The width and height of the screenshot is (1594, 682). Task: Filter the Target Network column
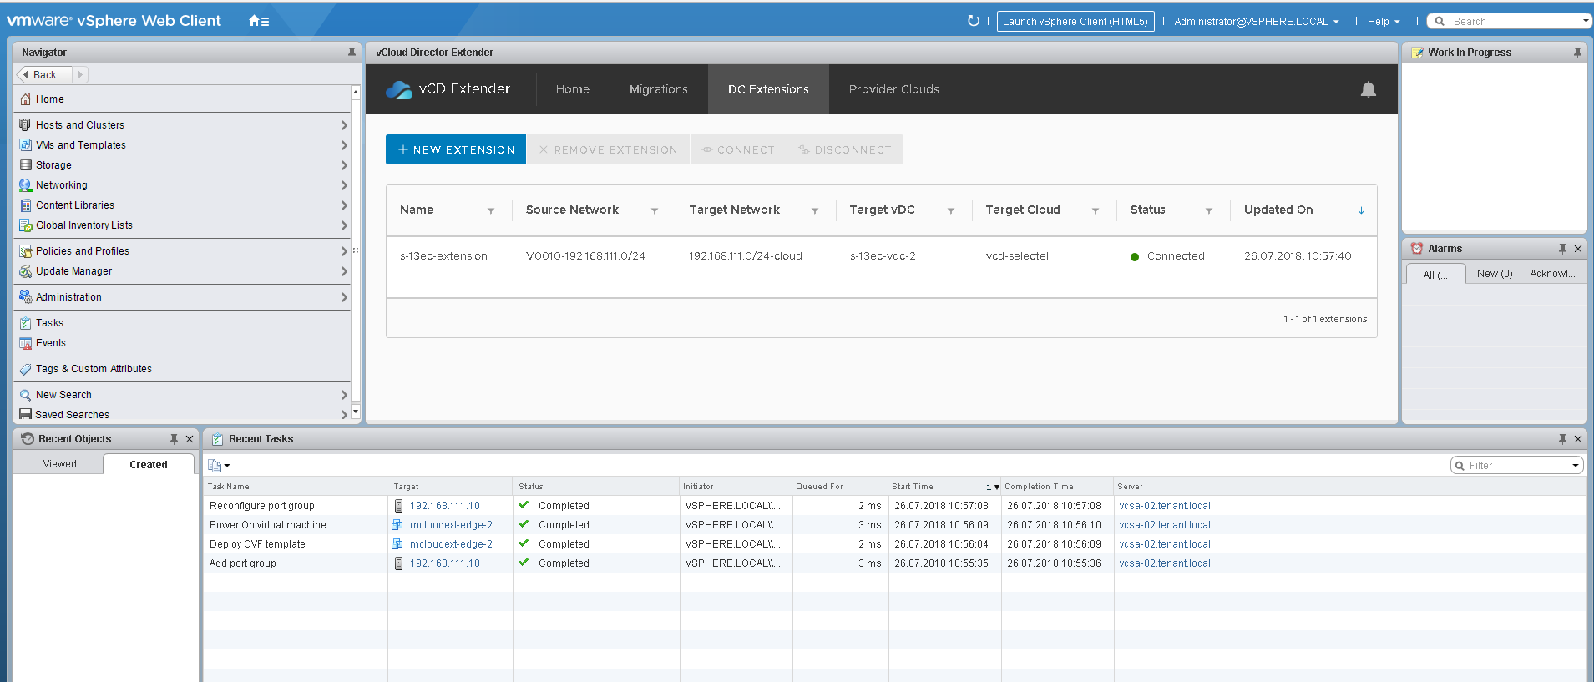815,210
